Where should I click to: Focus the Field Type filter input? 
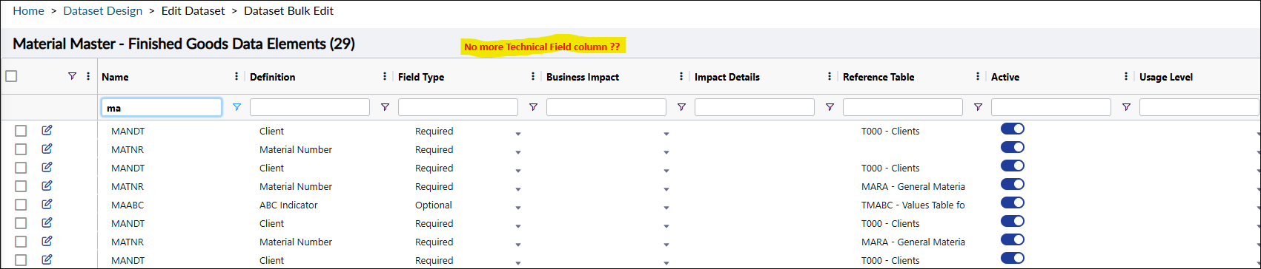coord(458,107)
